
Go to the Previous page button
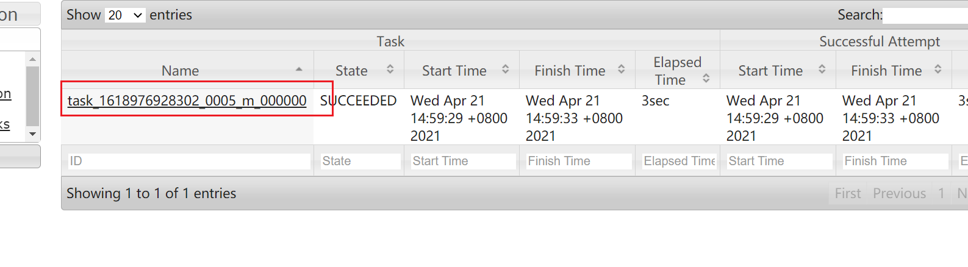[x=899, y=193]
